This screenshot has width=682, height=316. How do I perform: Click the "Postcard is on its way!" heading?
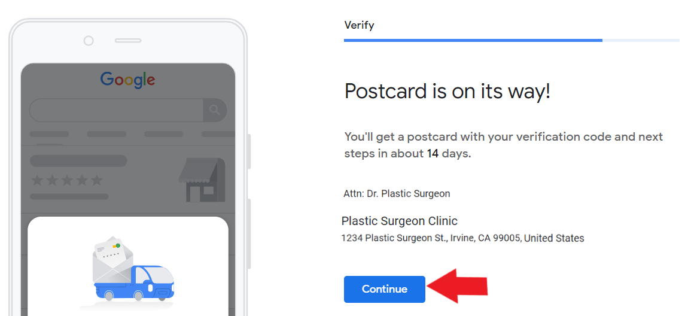coord(447,92)
